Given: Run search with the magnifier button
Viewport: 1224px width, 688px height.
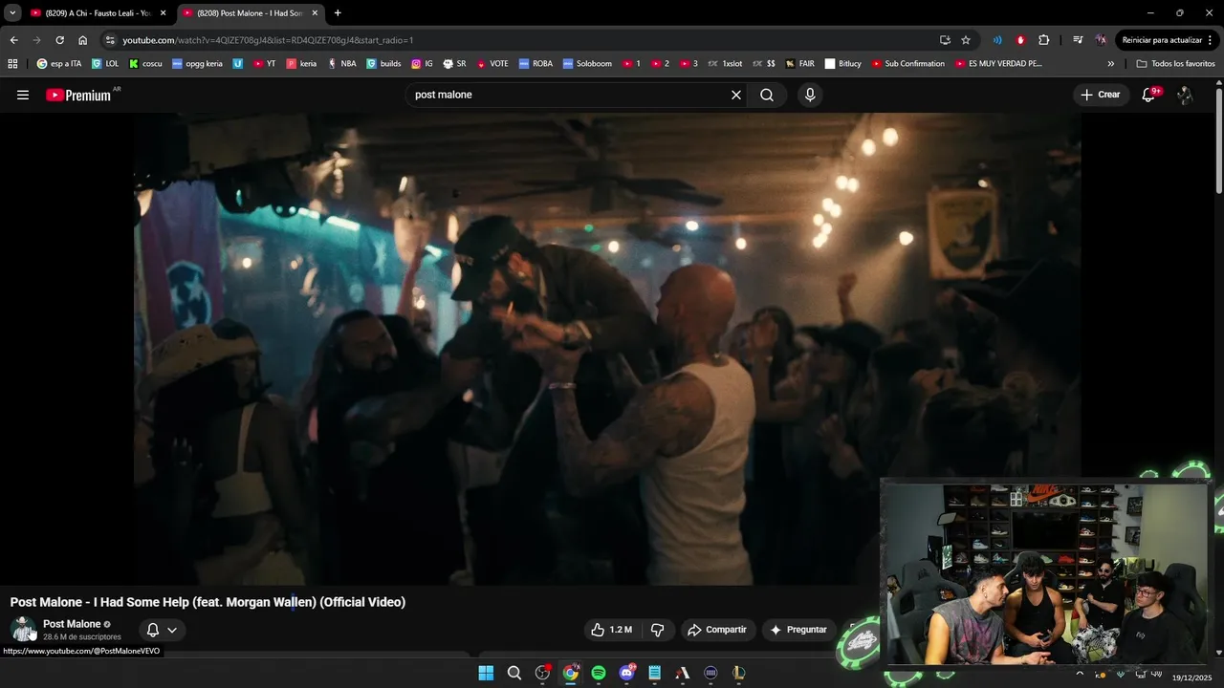Looking at the screenshot, I should tap(767, 95).
